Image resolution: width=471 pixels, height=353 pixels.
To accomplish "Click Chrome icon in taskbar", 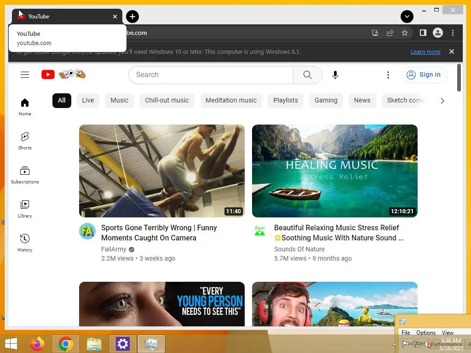I will coord(65,344).
